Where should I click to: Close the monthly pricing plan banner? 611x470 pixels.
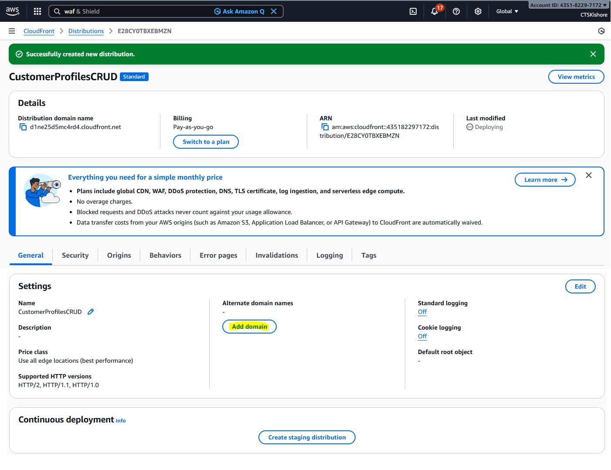[589, 175]
